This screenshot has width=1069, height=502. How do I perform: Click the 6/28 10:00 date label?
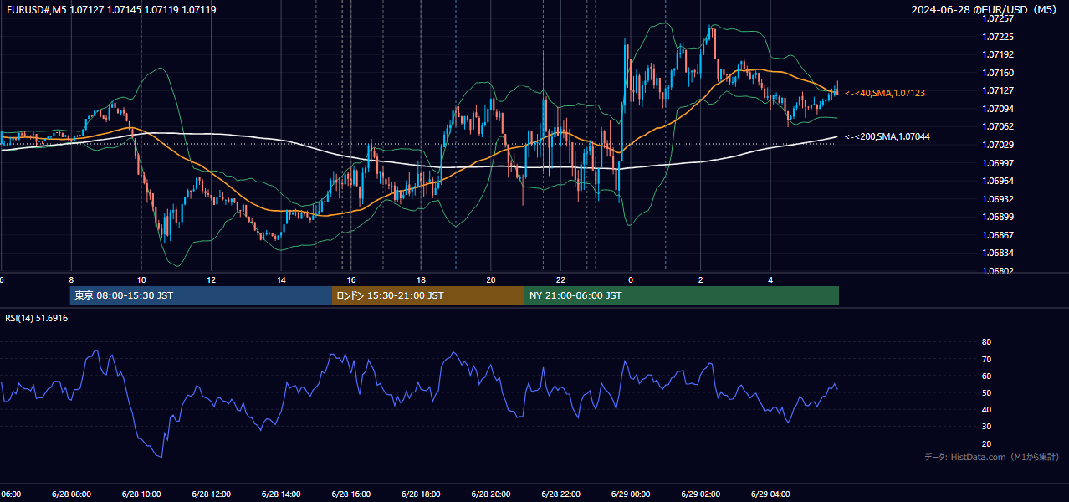pyautogui.click(x=141, y=494)
